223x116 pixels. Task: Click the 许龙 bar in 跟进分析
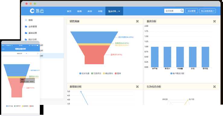193,57
